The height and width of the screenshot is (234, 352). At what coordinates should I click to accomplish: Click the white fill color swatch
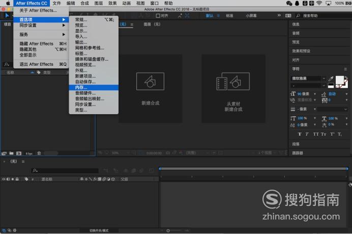[x=339, y=80]
